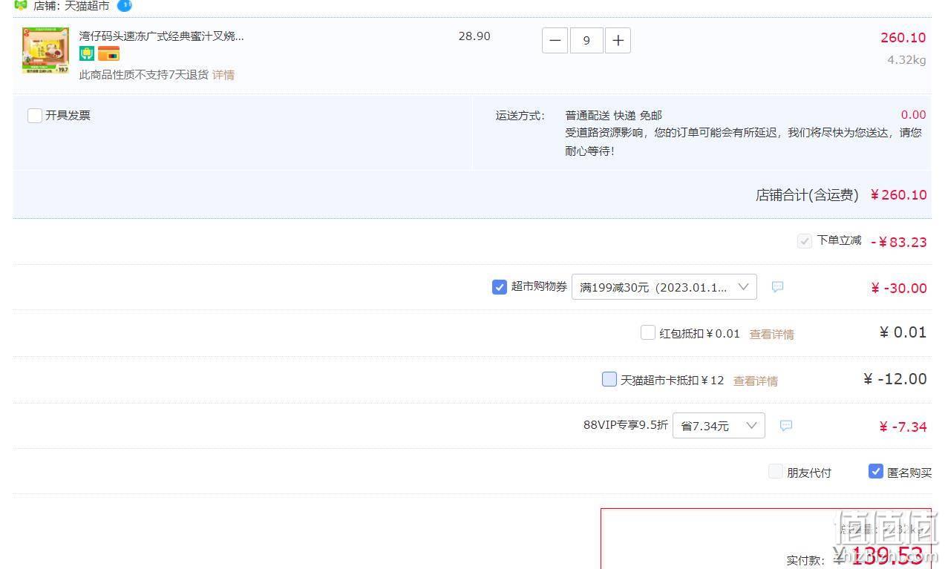This screenshot has height=569, width=945.
Task: Click the quantity input field showing 9
Action: (586, 41)
